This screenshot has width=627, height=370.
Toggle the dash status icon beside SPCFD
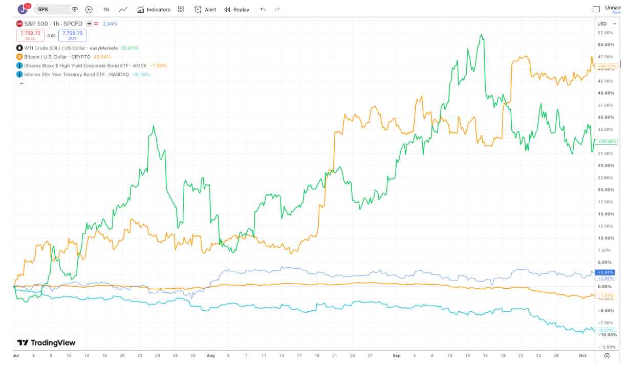[89, 24]
